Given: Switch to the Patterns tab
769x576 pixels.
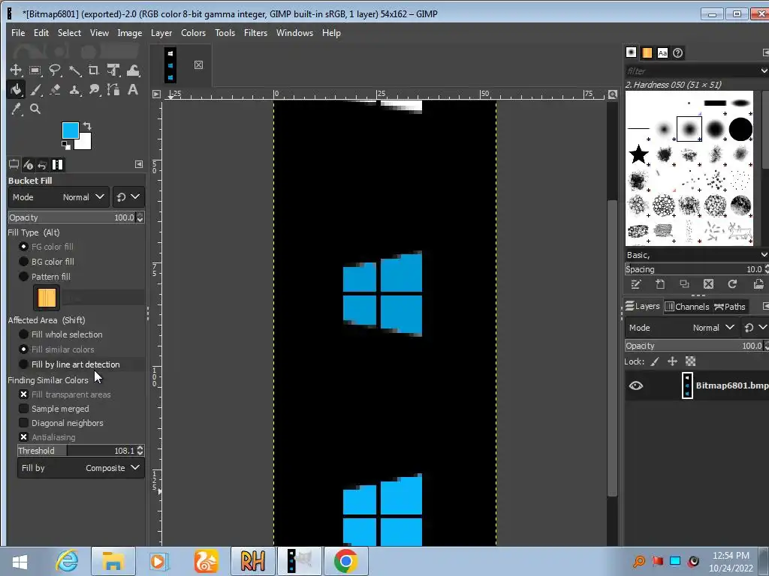Looking at the screenshot, I should 647,53.
